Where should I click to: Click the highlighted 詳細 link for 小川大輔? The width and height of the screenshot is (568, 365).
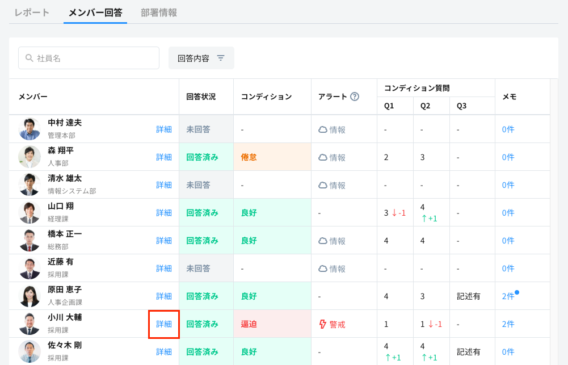[x=163, y=324]
